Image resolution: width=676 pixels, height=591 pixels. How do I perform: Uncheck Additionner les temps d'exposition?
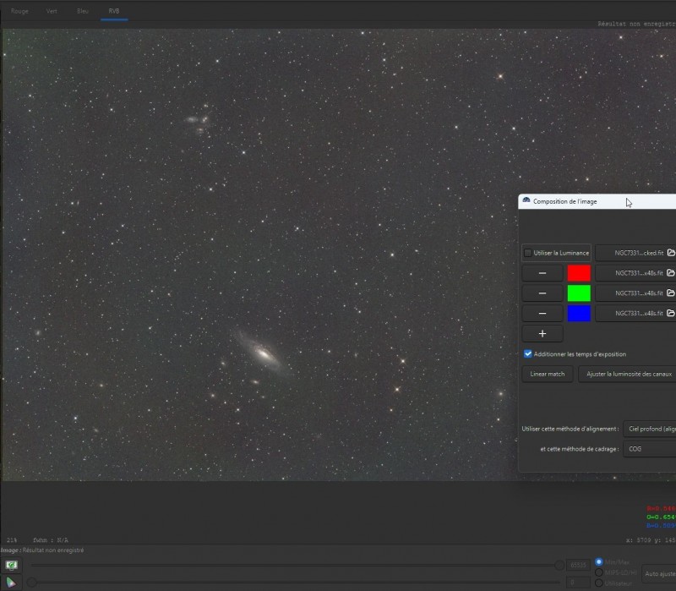click(527, 354)
